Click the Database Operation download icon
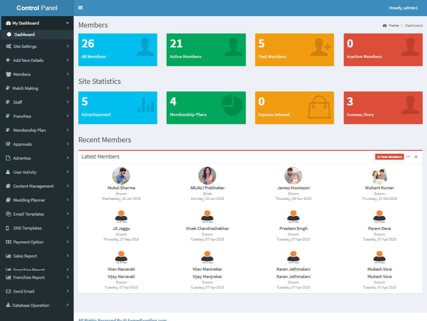This screenshot has width=427, height=321. click(8, 305)
